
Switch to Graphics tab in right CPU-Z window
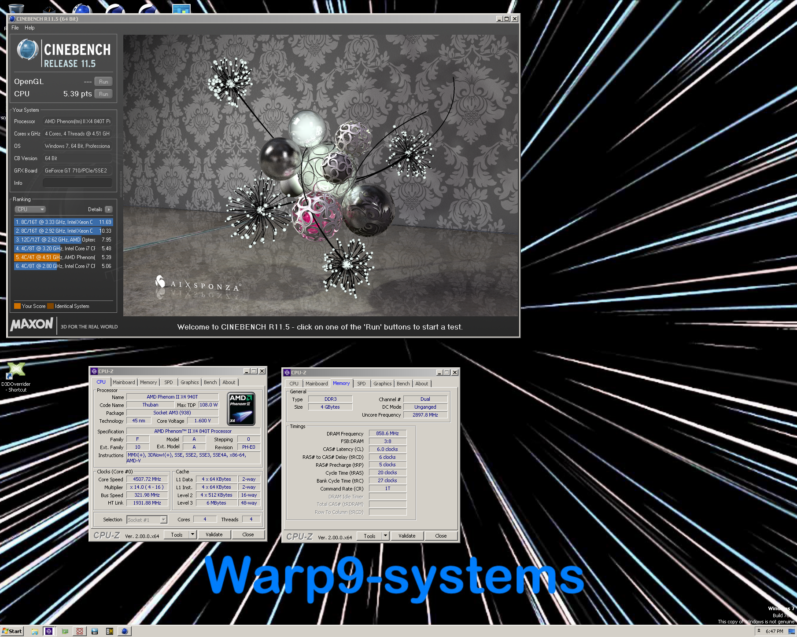click(382, 384)
